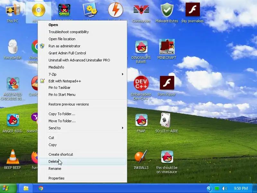Choose Copy in the context menu
Screen dimensions: 257x193
83,145
